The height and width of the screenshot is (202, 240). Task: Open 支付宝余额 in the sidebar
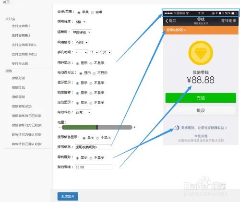coord(20,64)
